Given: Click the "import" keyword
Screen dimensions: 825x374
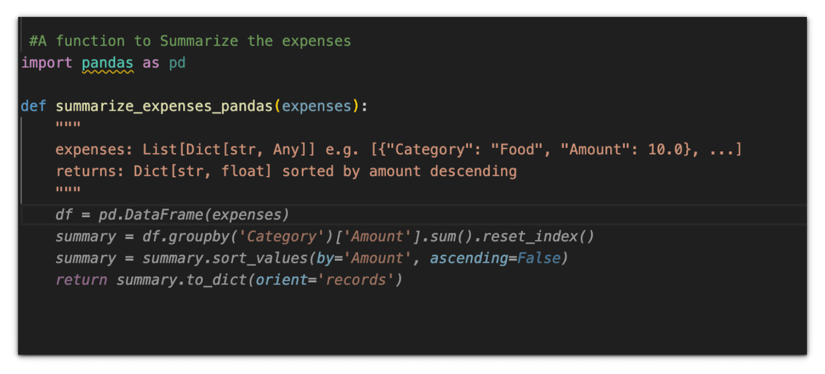Looking at the screenshot, I should [47, 63].
